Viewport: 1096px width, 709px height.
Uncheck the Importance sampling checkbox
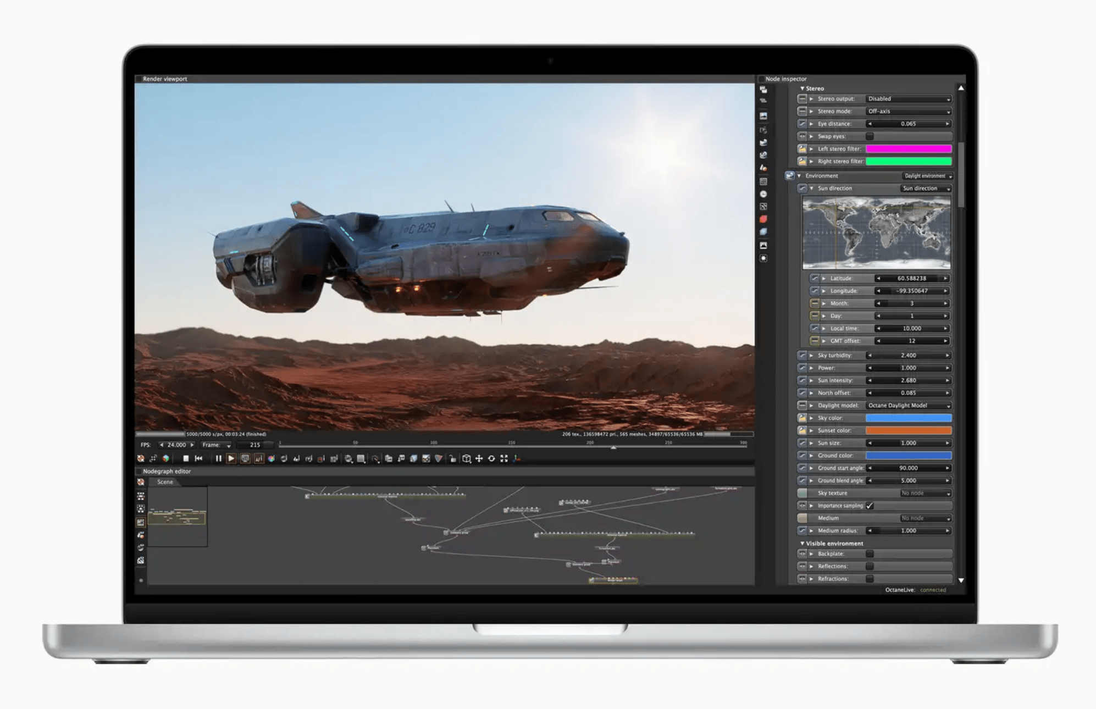click(x=870, y=506)
